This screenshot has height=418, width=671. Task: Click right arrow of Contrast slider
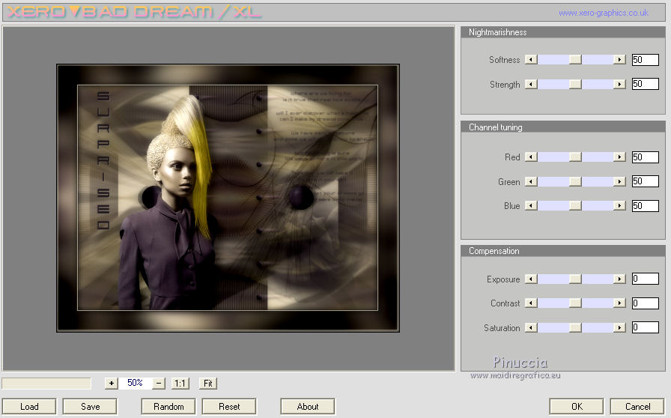[619, 303]
